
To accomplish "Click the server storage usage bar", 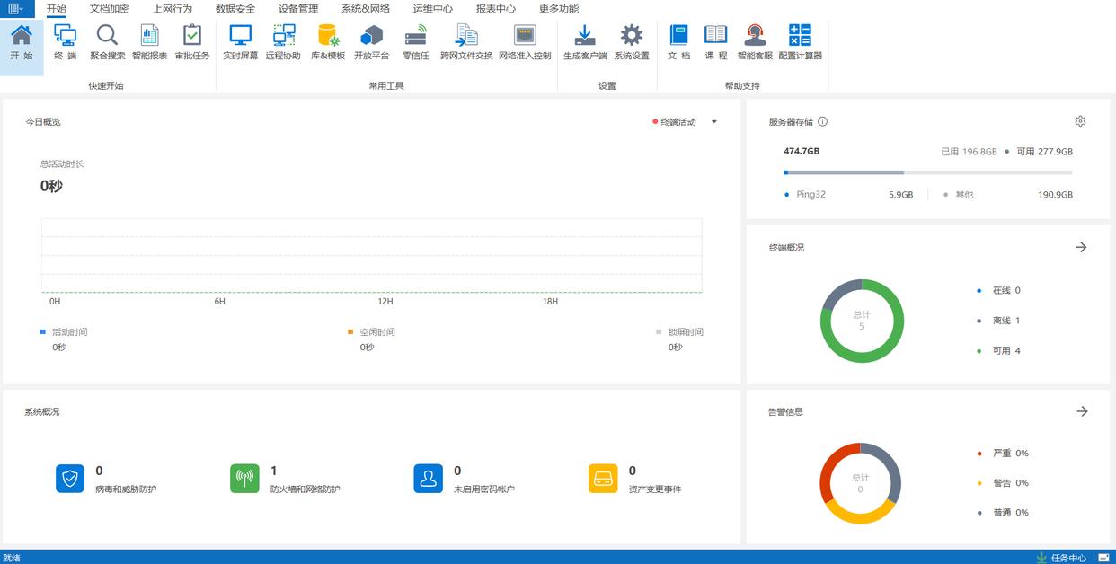I will (927, 172).
